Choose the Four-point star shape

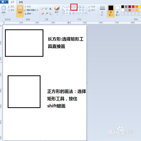(x=67, y=13)
